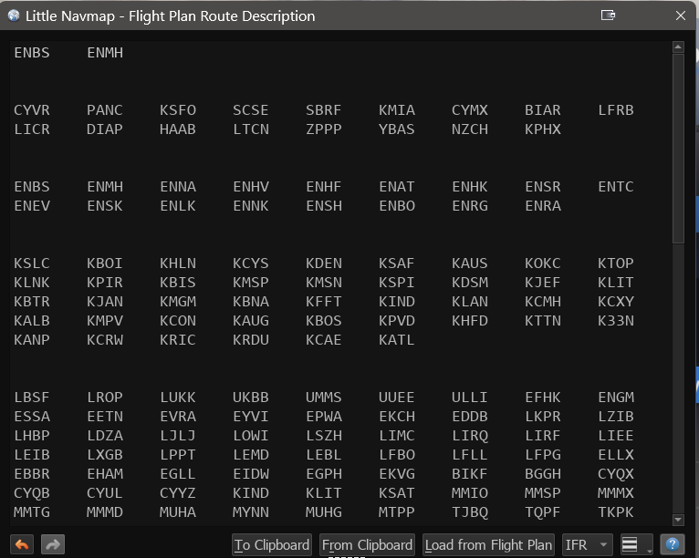Image resolution: width=699 pixels, height=558 pixels.
Task: Click the KSFO airport code
Action: pyautogui.click(x=178, y=110)
